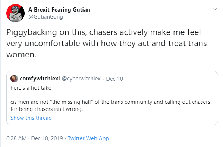Select the phrase "the missing half" in quote
The image size is (223, 147).
click(72, 102)
